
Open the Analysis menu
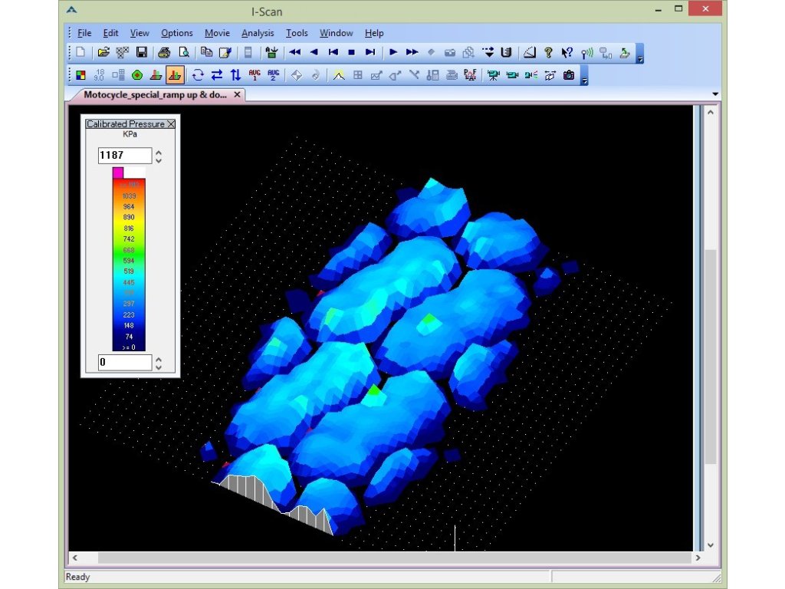point(257,33)
